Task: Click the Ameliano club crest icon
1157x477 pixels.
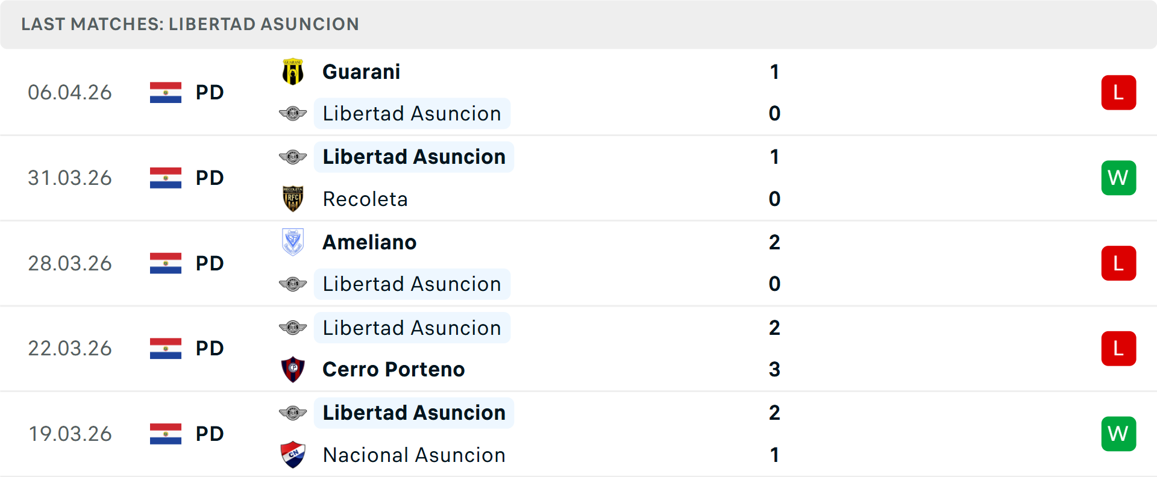Action: coord(293,242)
